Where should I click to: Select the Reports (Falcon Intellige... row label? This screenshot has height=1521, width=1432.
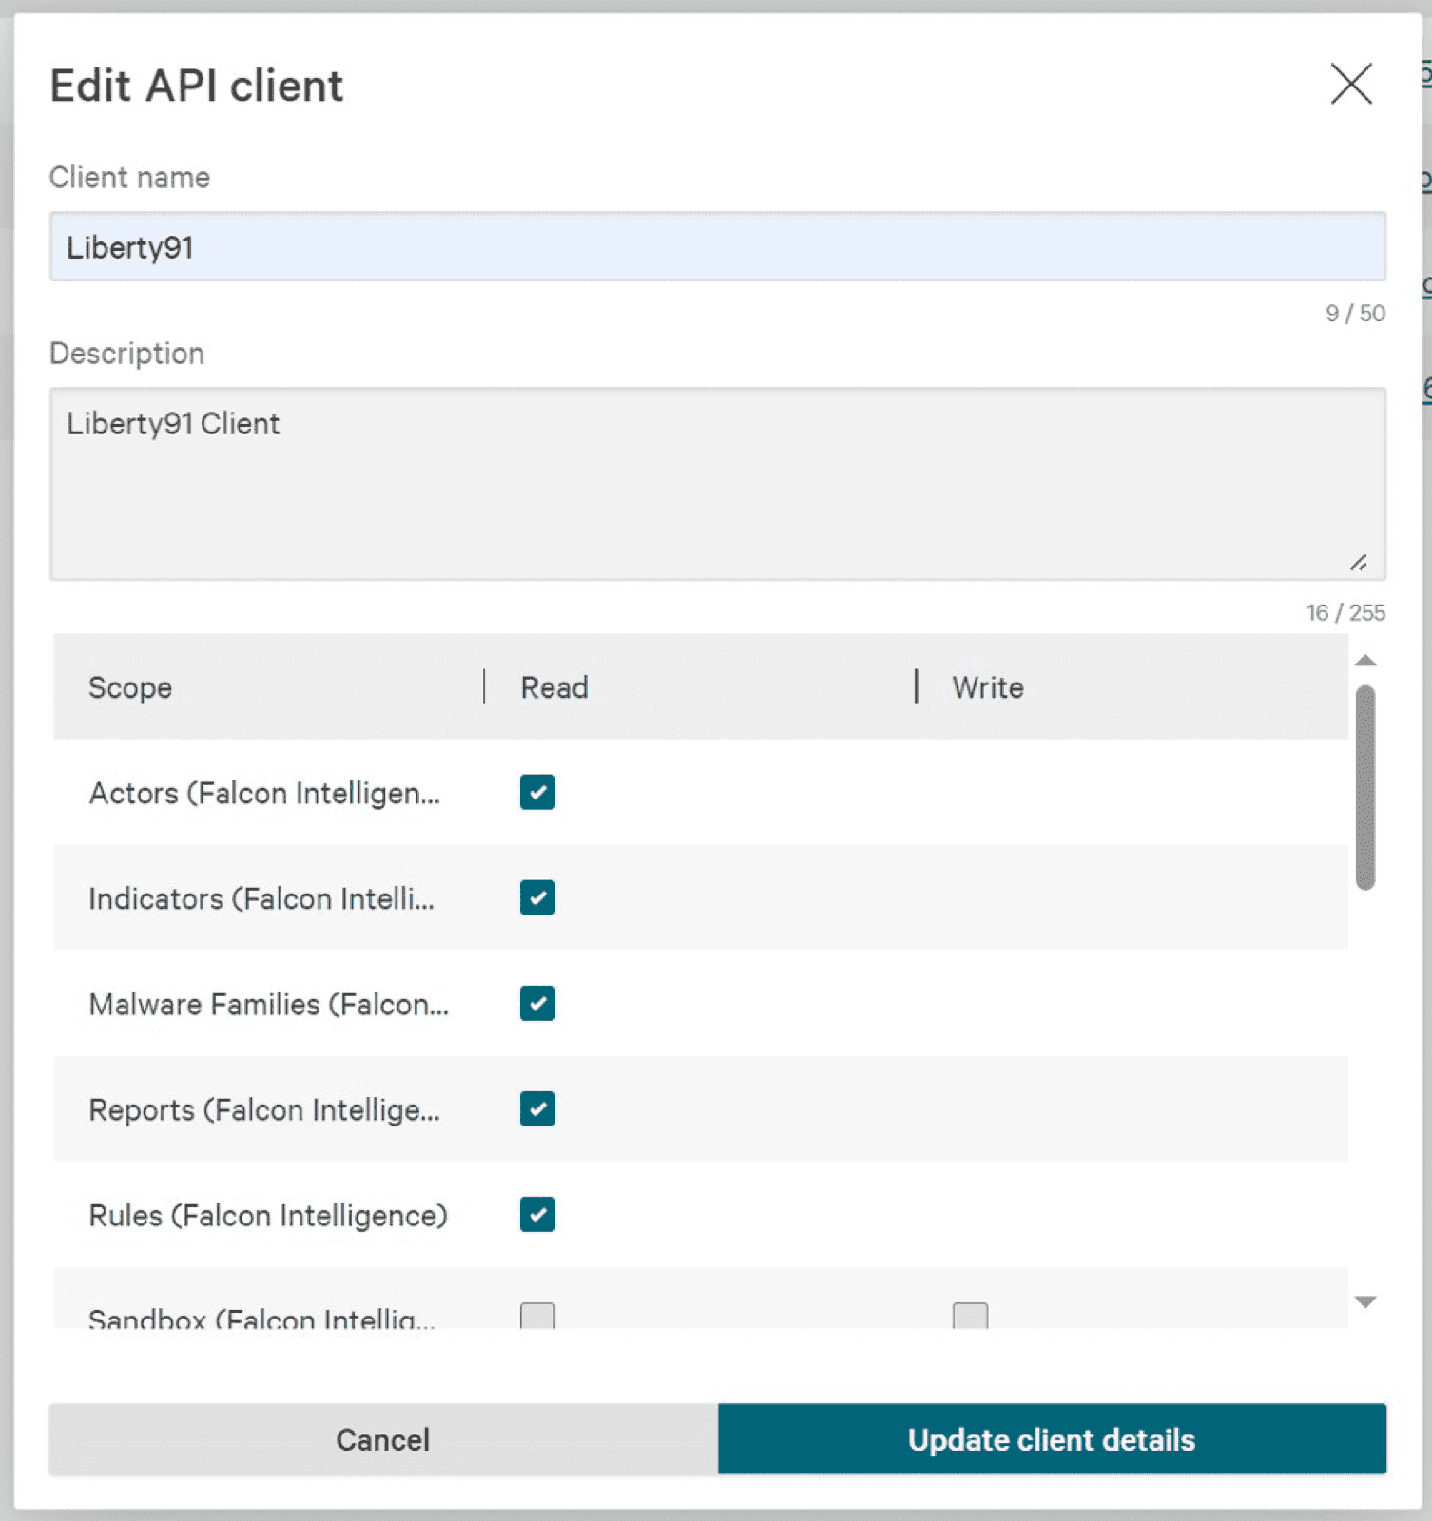coord(264,1109)
